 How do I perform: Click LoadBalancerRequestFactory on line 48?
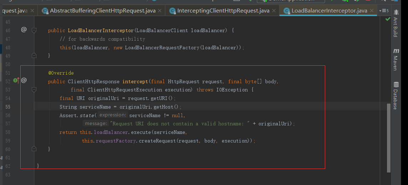coord(162,47)
